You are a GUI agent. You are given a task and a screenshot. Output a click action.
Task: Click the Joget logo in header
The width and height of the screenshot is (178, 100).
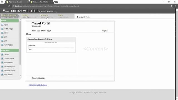[6, 11]
